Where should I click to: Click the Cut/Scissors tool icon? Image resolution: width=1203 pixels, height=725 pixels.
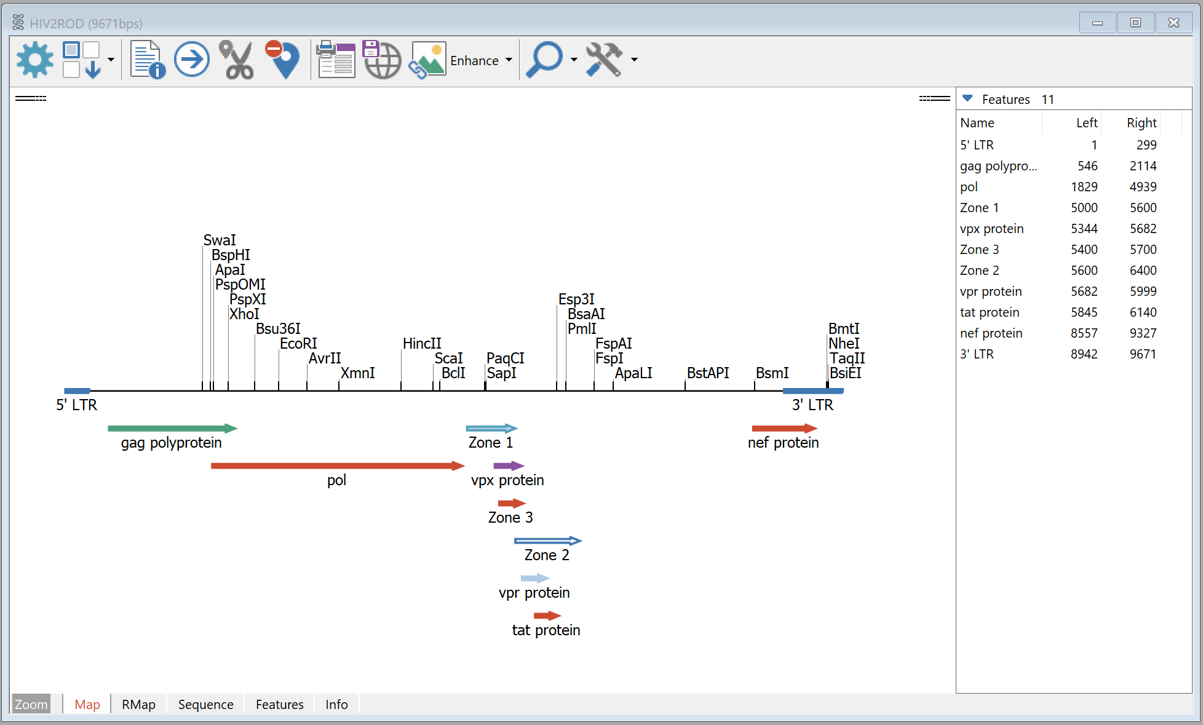coord(238,60)
